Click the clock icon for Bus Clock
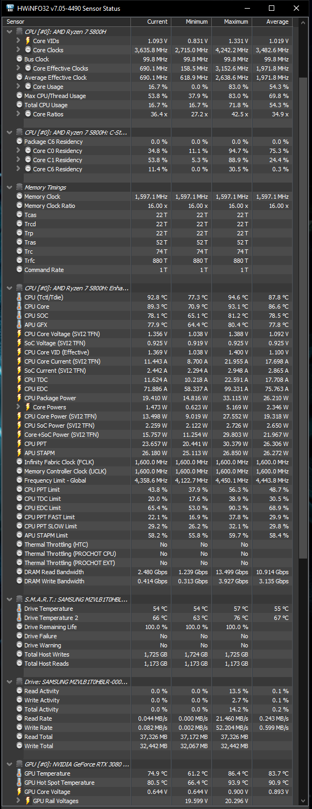The width and height of the screenshot is (312, 809). (x=19, y=59)
